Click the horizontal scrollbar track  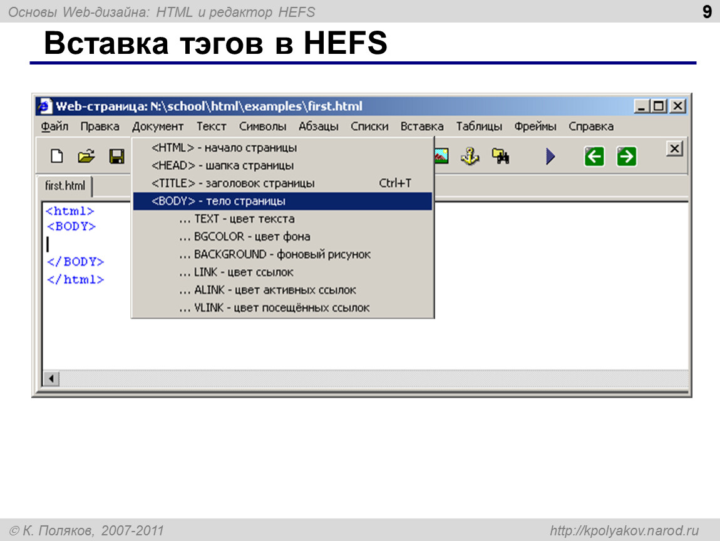(x=374, y=379)
